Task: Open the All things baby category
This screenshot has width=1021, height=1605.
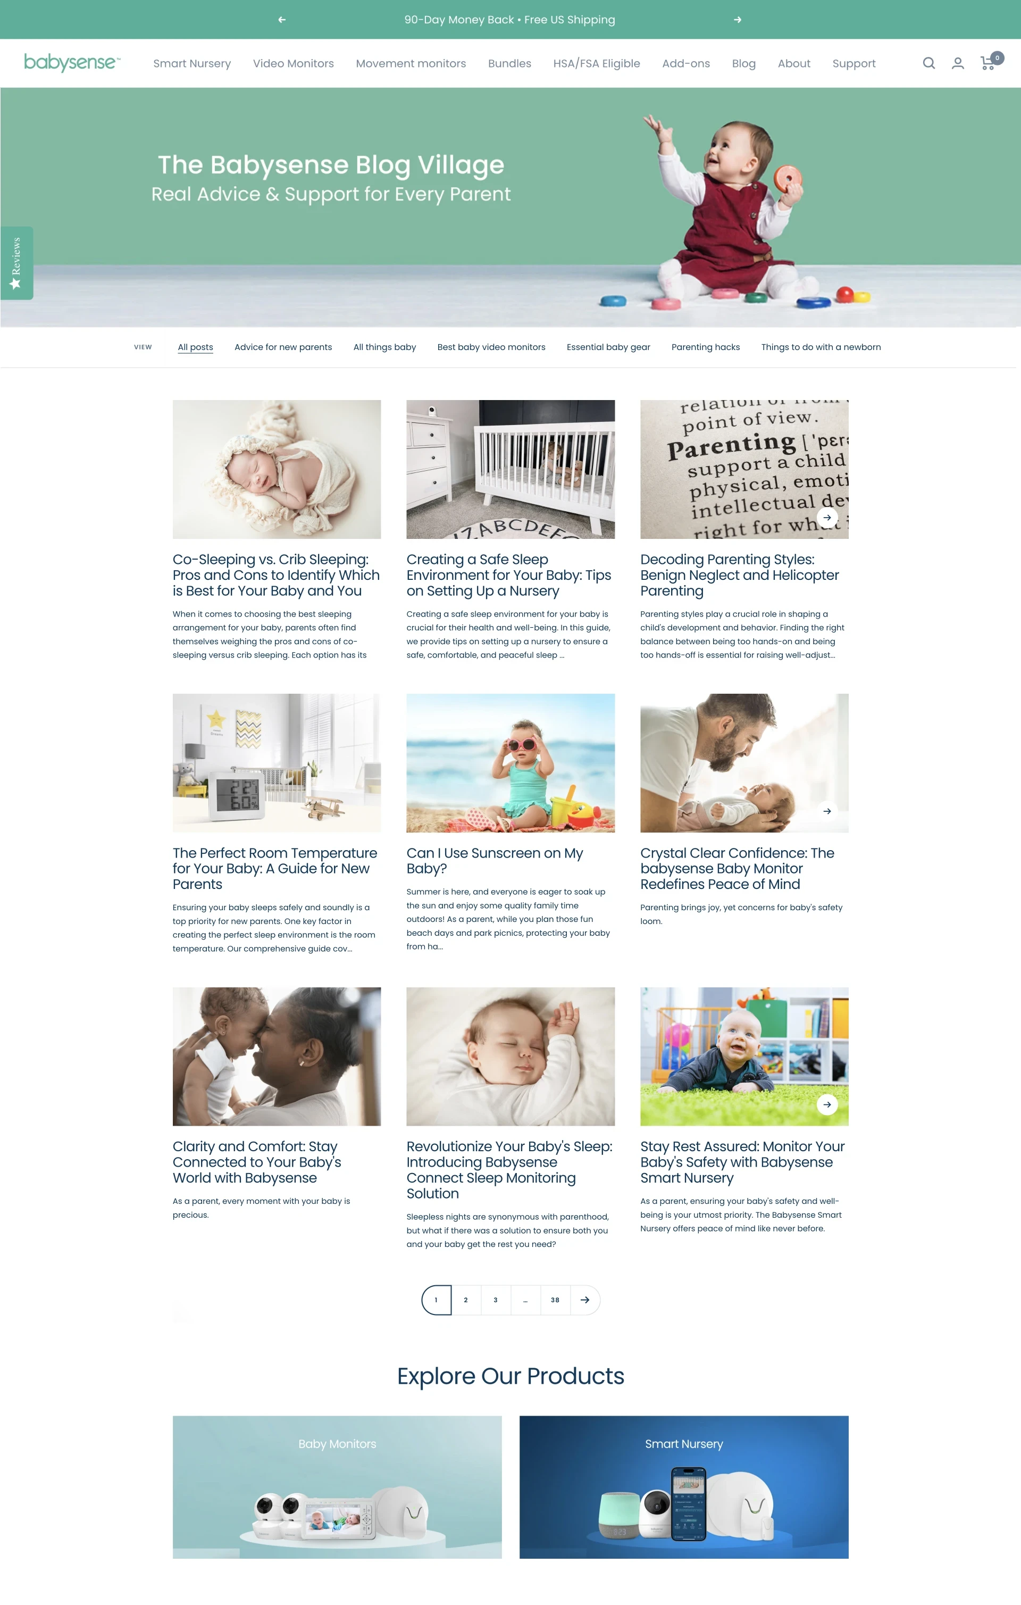Action: 382,347
